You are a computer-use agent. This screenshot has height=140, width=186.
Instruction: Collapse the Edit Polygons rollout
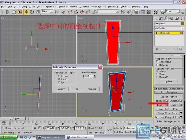pos(169,92)
